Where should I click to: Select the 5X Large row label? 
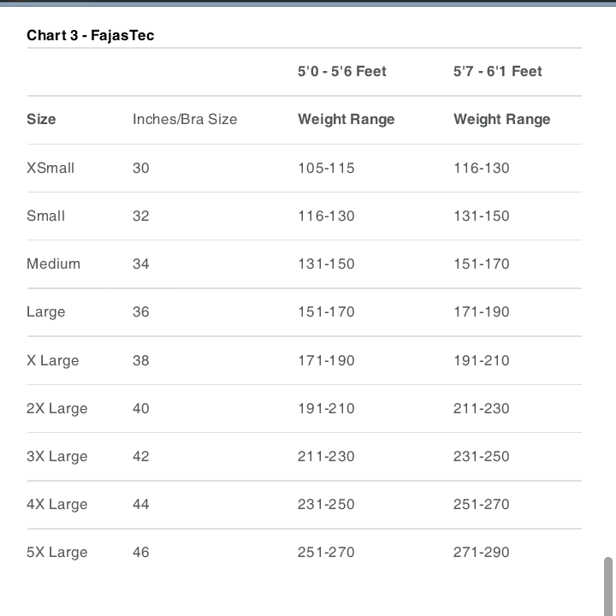(x=56, y=552)
